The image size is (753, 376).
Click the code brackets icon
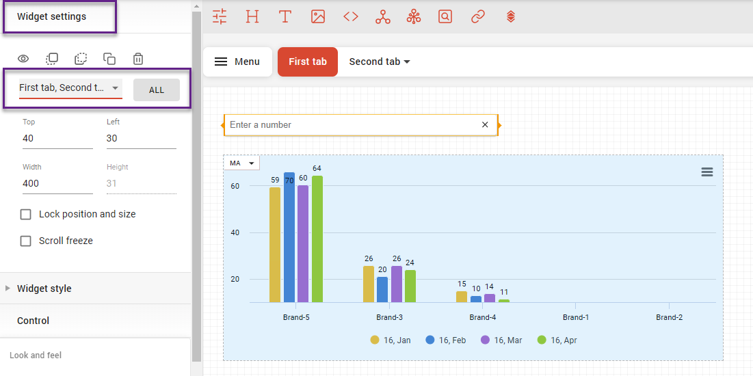tap(351, 17)
